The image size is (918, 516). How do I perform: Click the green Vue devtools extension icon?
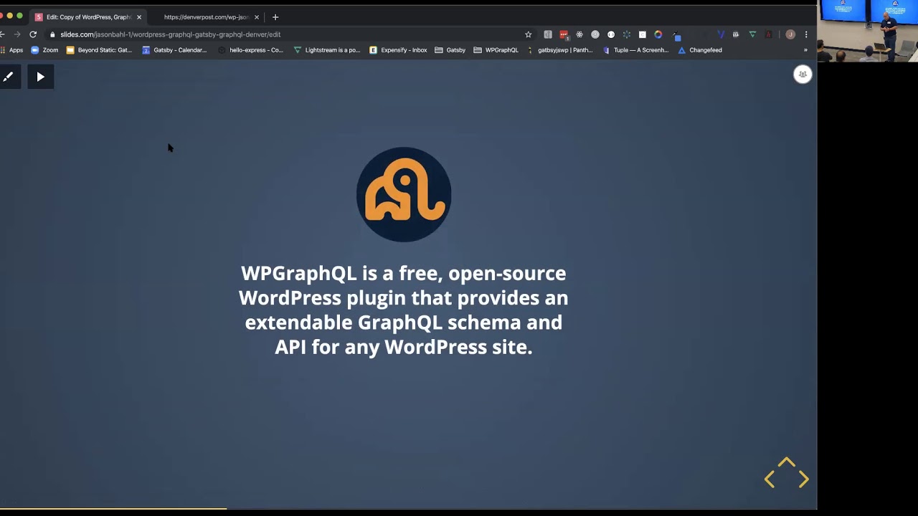coord(752,34)
